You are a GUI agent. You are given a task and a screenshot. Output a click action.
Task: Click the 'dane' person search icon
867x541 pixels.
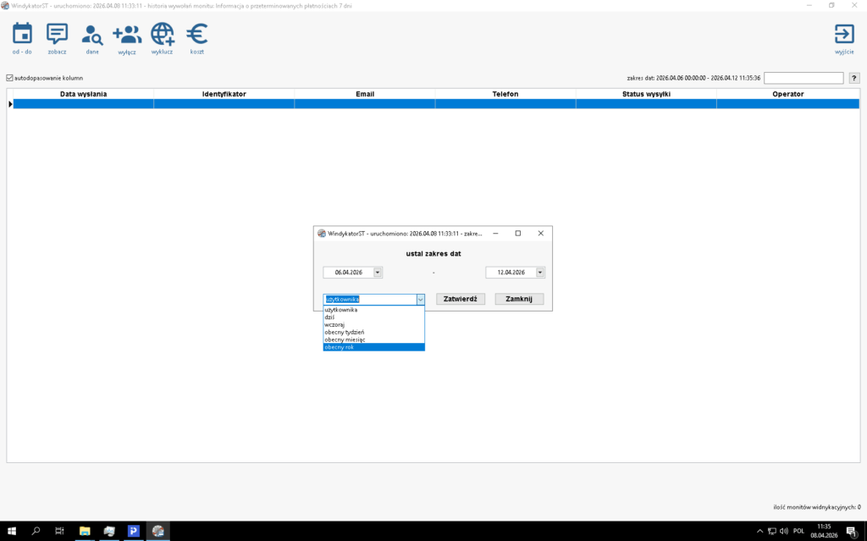click(91, 34)
